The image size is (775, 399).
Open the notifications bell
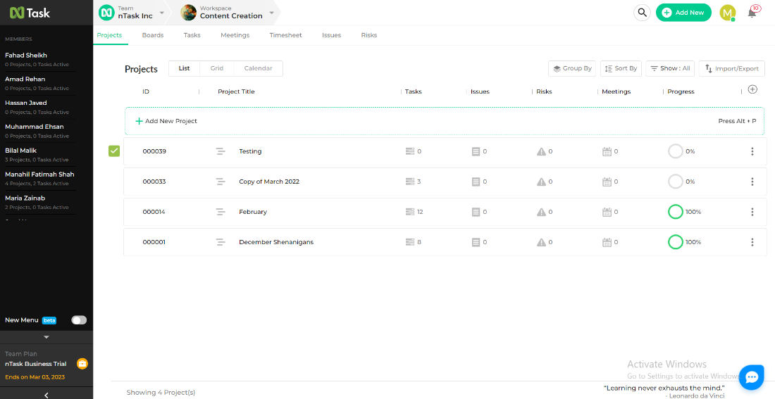(x=752, y=13)
